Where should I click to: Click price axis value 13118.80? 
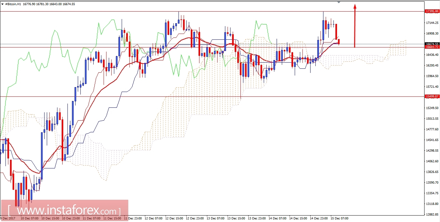click(432, 204)
